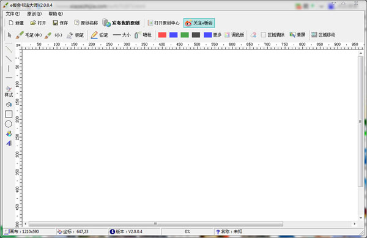Pick the green color swatch
Screen dimensions: 367x238
click(x=185, y=35)
